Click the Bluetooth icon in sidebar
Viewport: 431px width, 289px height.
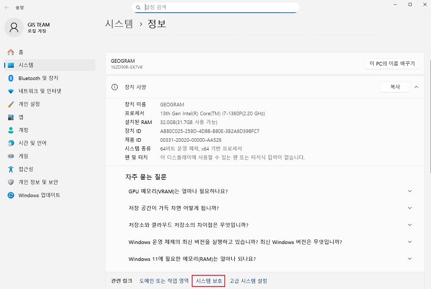[11, 78]
